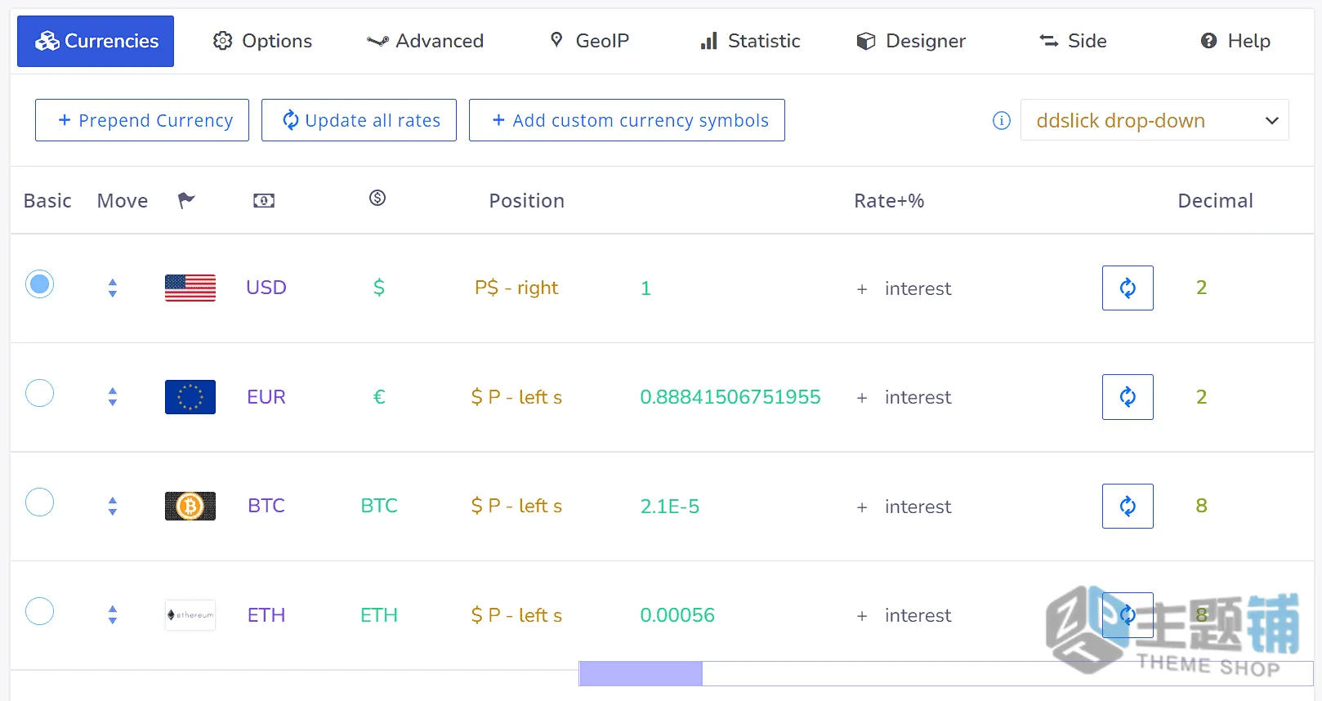Click the Move column header

coord(123,201)
